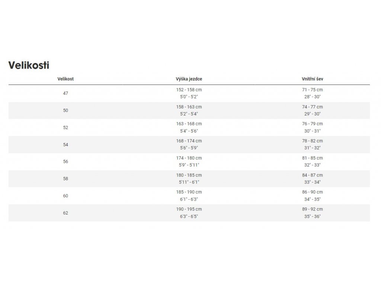Screen dimensions: 381x286
Task: Click size 62 row label
Action: 65,213
